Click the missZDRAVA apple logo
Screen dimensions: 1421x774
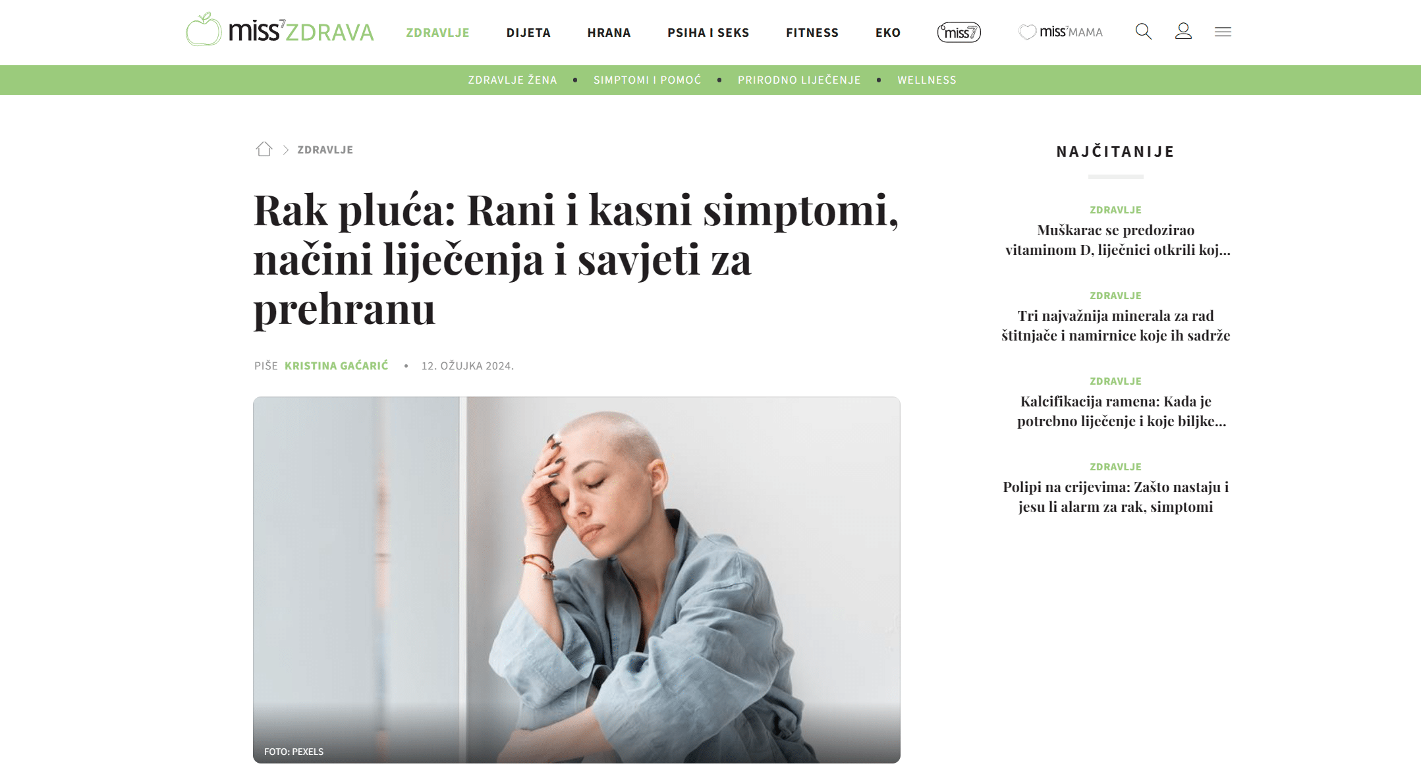tap(280, 30)
